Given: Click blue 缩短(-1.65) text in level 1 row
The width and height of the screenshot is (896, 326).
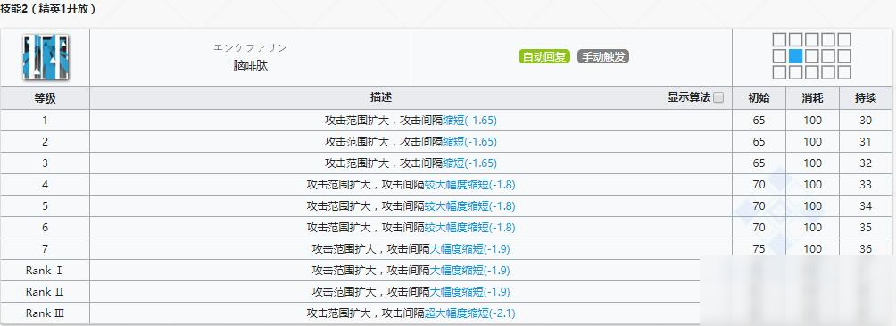Looking at the screenshot, I should click(469, 120).
